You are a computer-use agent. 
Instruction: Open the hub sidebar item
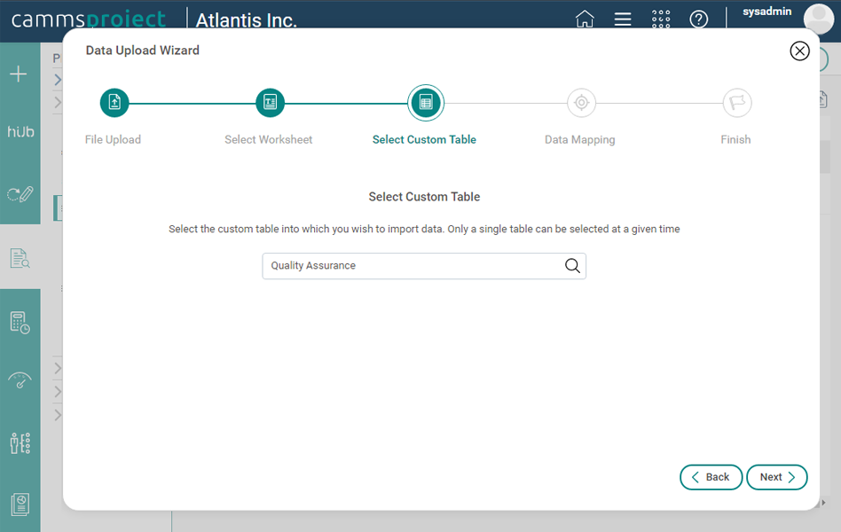point(20,132)
